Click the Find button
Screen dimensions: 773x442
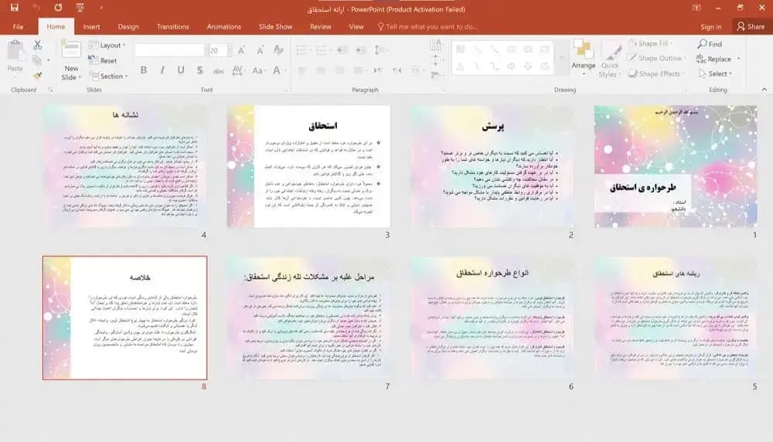(710, 44)
